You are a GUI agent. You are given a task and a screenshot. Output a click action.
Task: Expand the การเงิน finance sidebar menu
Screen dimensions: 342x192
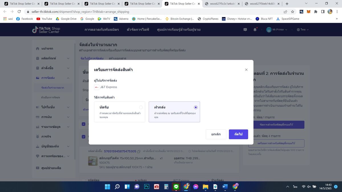click(x=53, y=117)
